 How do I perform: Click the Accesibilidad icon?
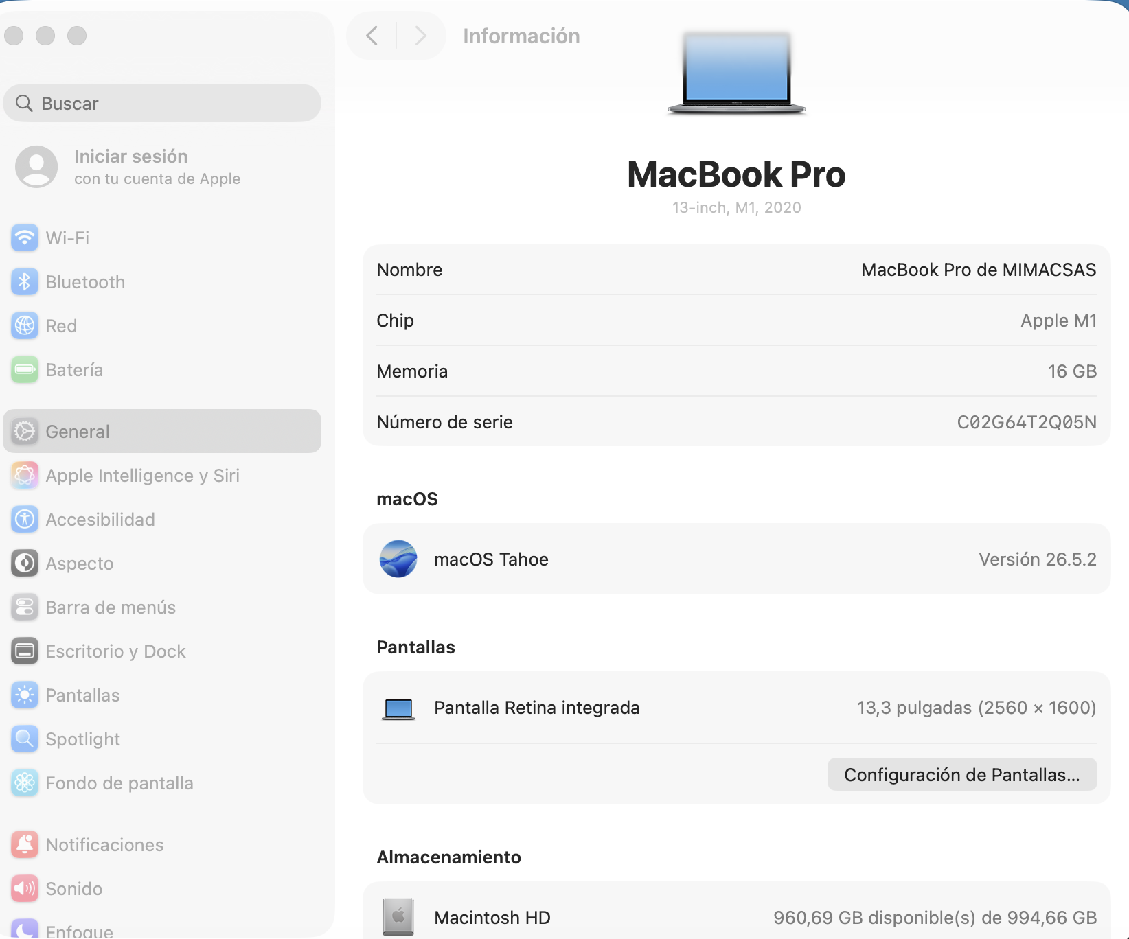click(25, 520)
